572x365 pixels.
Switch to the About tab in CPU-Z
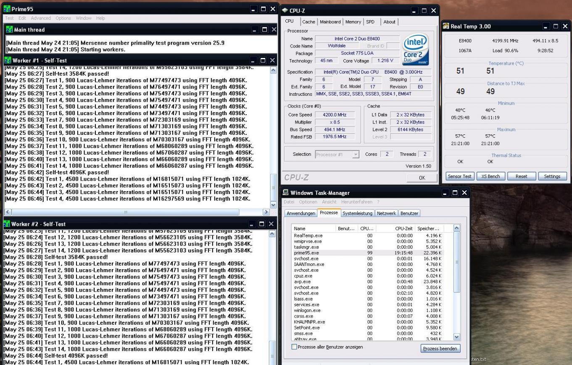pos(389,22)
